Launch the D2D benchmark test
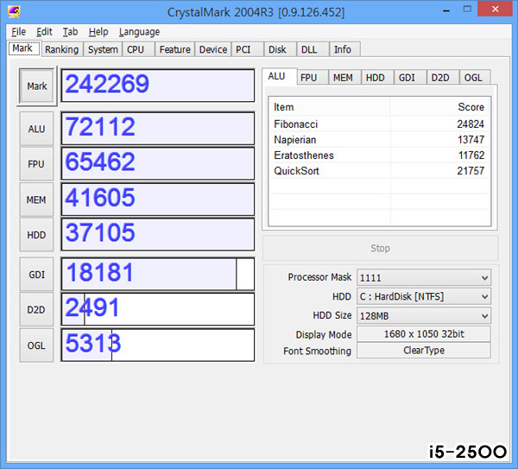This screenshot has width=518, height=469. tap(37, 309)
